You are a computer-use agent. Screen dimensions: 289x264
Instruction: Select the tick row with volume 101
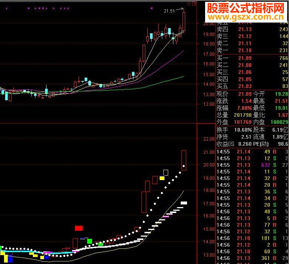click(252, 238)
